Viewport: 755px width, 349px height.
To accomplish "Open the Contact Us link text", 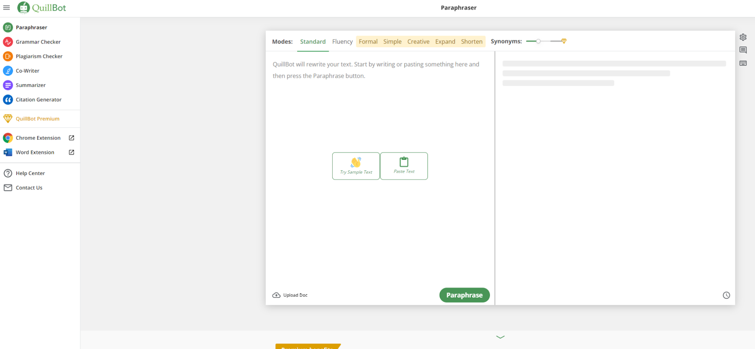I will (x=29, y=188).
